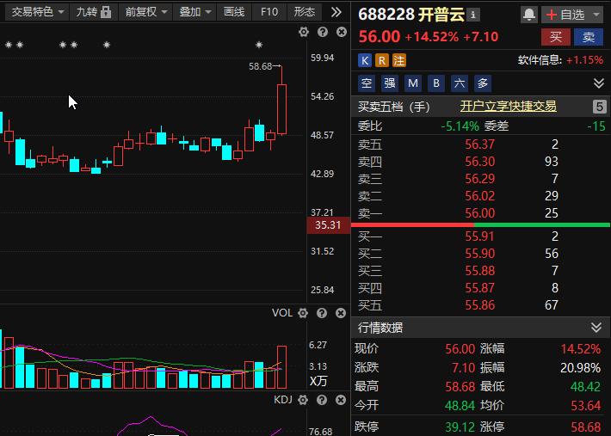
Task: Click the red 买 buy button
Action: pos(556,37)
